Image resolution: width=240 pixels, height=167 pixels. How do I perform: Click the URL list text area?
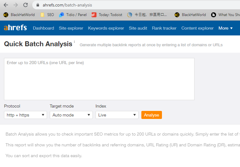[99, 79]
